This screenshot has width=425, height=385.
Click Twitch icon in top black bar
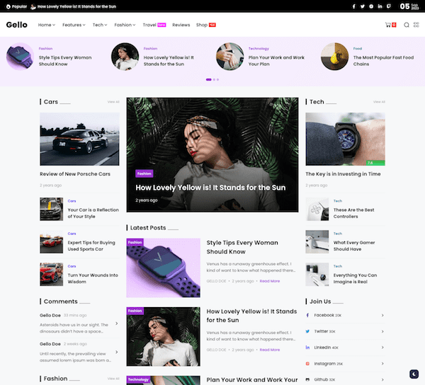click(388, 6)
